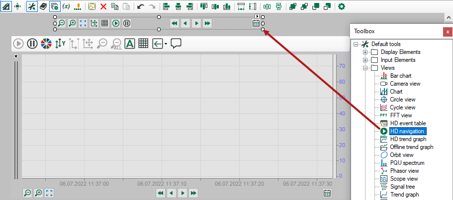Click the grid icon in selected HD navigation bar
Viewport: 453px width, 200px height.
104,23
